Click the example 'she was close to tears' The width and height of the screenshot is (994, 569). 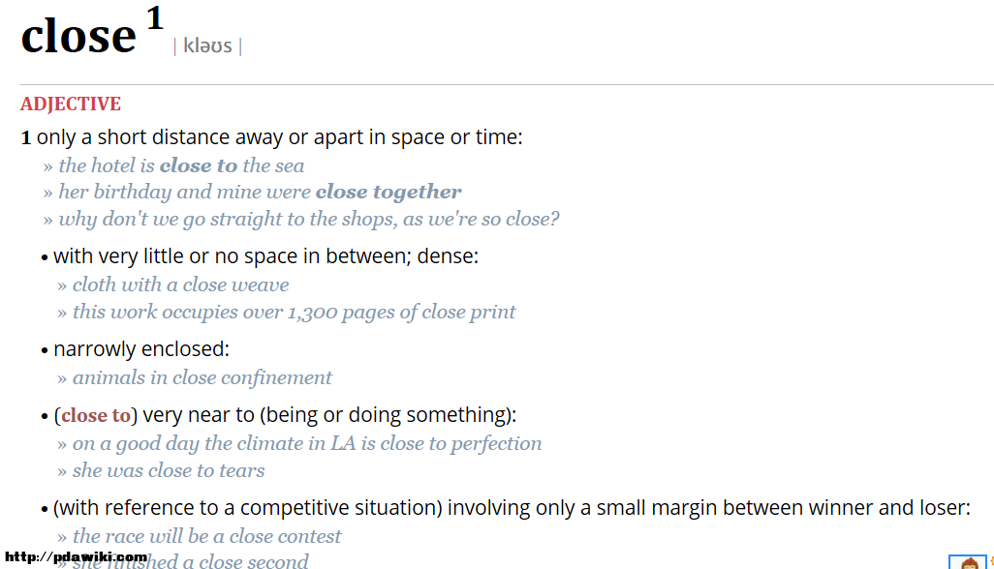coord(169,471)
